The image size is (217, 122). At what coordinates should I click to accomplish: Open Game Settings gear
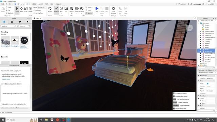tap(113, 10)
